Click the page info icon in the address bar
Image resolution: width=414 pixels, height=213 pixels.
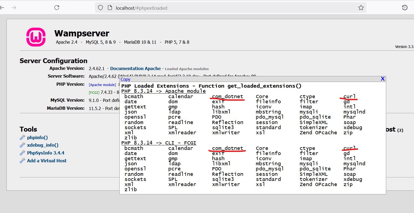tap(110, 8)
